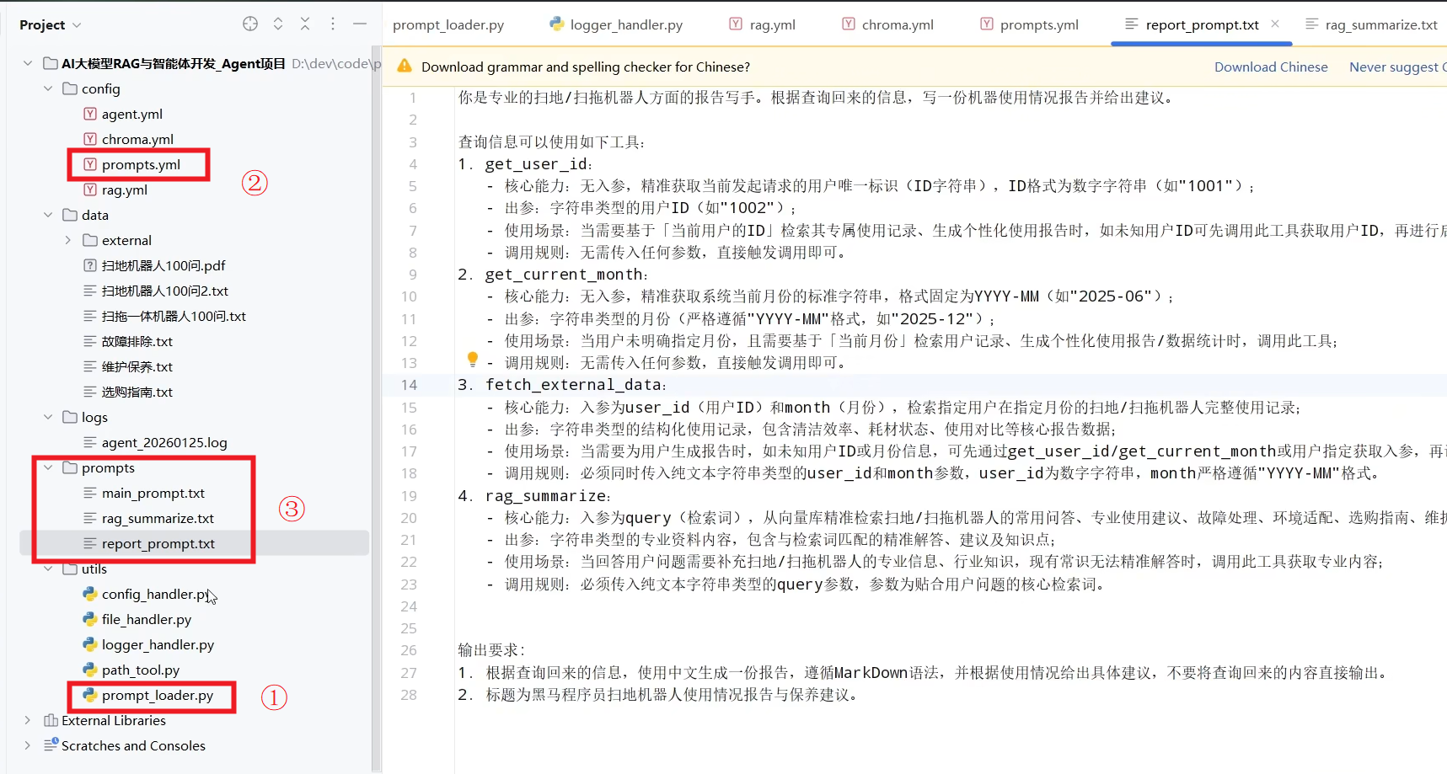Image resolution: width=1447 pixels, height=774 pixels.
Task: Select logger_handler.py in the project tree
Action: (x=158, y=644)
